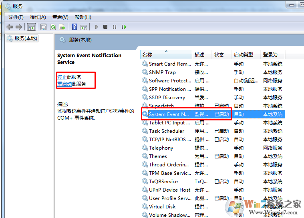Click the 停止 link to stop service
The height and width of the screenshot is (218, 304).
coord(62,77)
